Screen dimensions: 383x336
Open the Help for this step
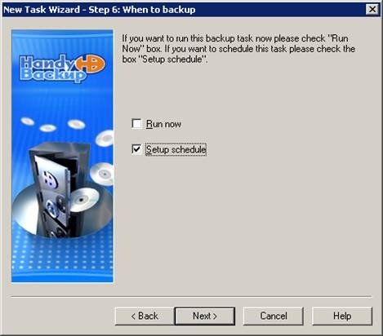342,316
